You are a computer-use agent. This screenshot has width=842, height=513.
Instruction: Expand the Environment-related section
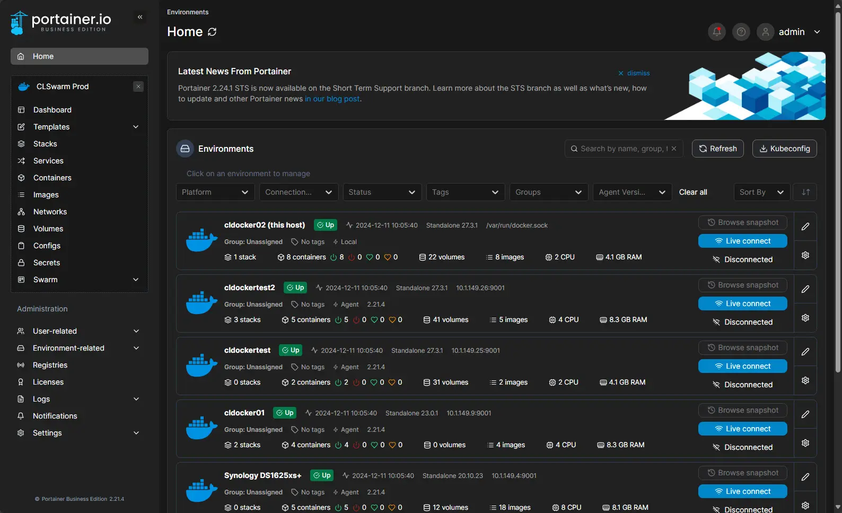pyautogui.click(x=136, y=348)
